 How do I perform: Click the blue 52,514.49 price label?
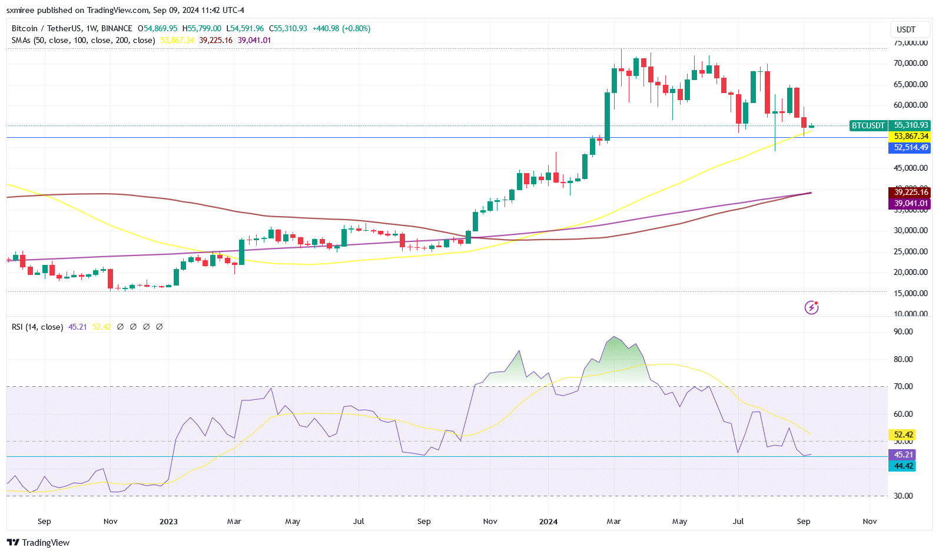tap(909, 148)
